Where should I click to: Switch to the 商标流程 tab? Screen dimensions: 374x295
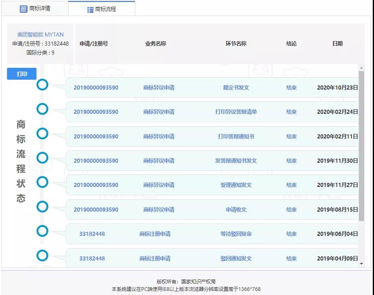[x=101, y=9]
